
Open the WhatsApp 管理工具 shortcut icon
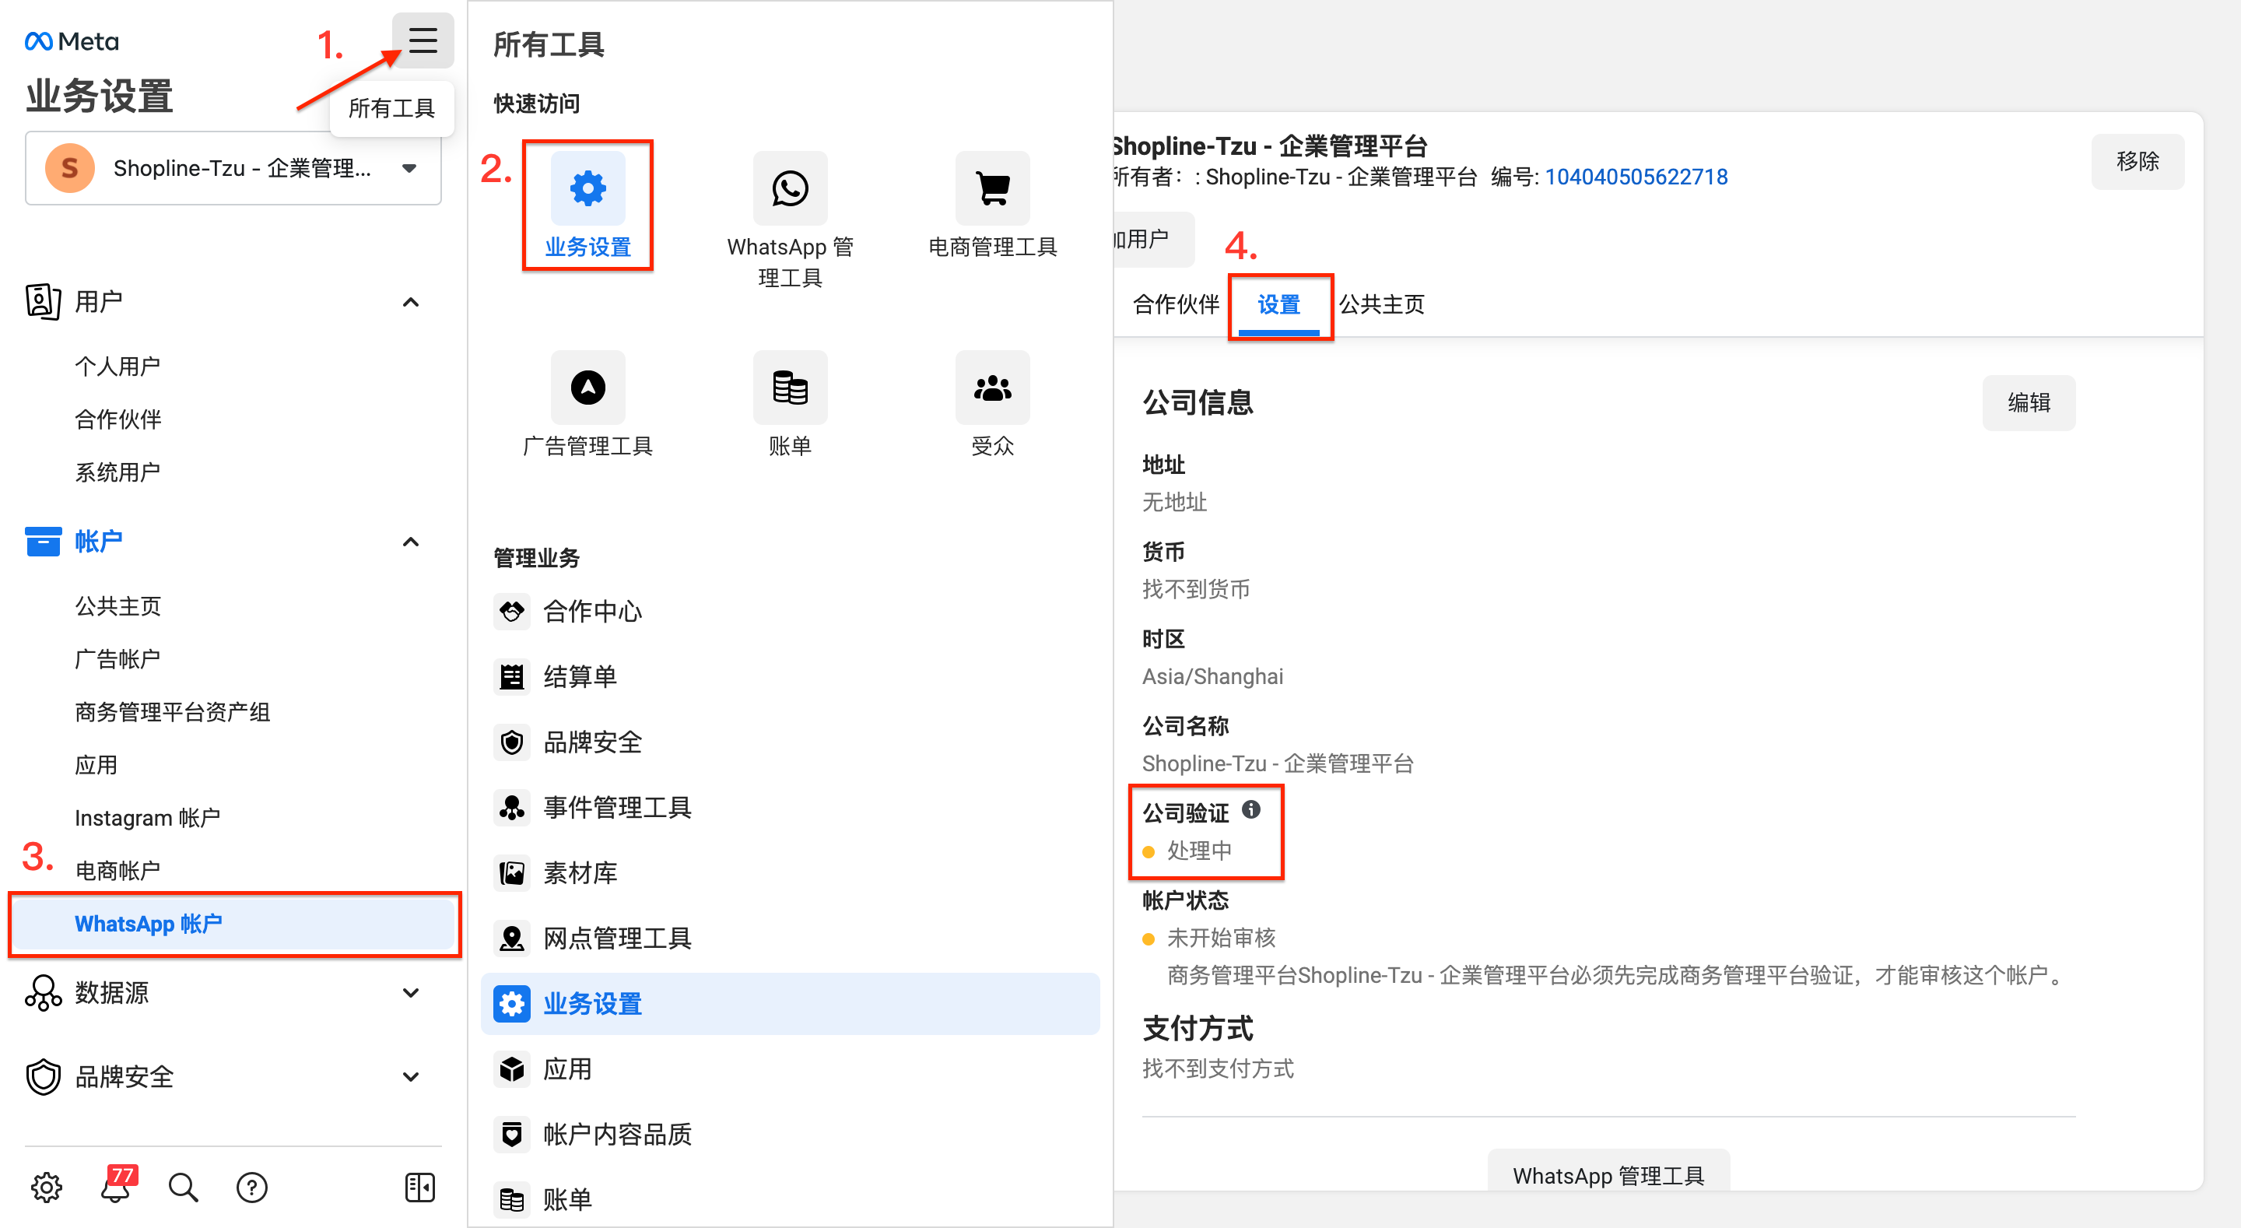(790, 188)
